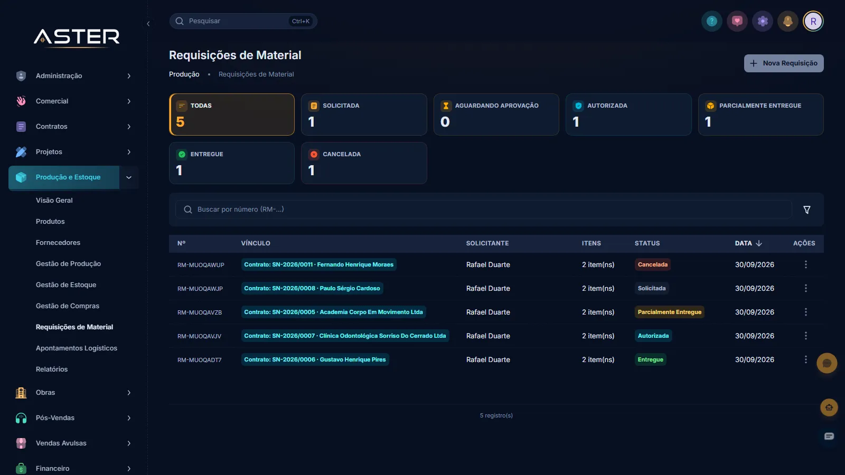
Task: Filter by ENTREGUE status card
Action: click(x=232, y=163)
